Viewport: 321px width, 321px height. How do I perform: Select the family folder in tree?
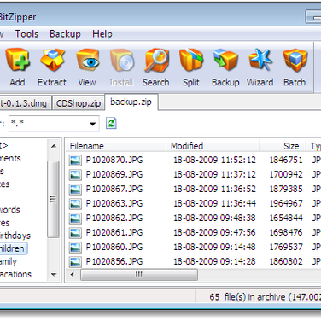click(x=9, y=261)
